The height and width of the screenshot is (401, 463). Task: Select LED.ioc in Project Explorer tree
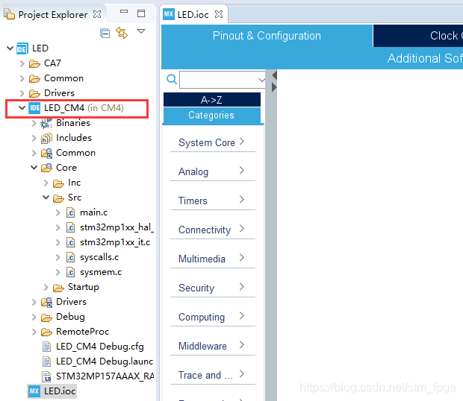[60, 391]
